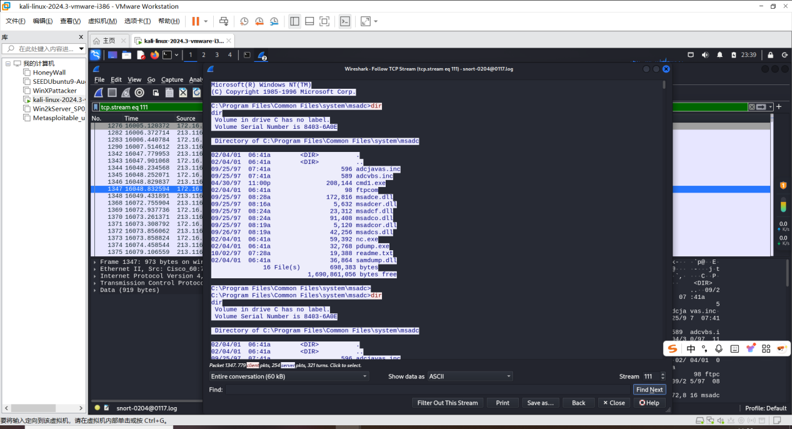This screenshot has height=429, width=792.
Task: Open dropdown arrow beside VMware stretch icon
Action: (x=376, y=22)
